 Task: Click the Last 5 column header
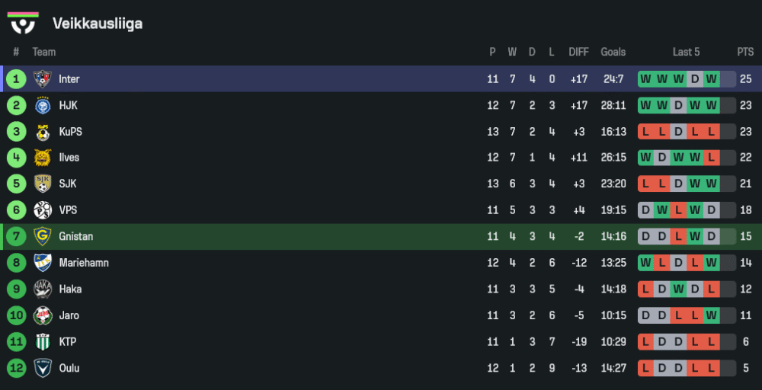click(x=686, y=52)
